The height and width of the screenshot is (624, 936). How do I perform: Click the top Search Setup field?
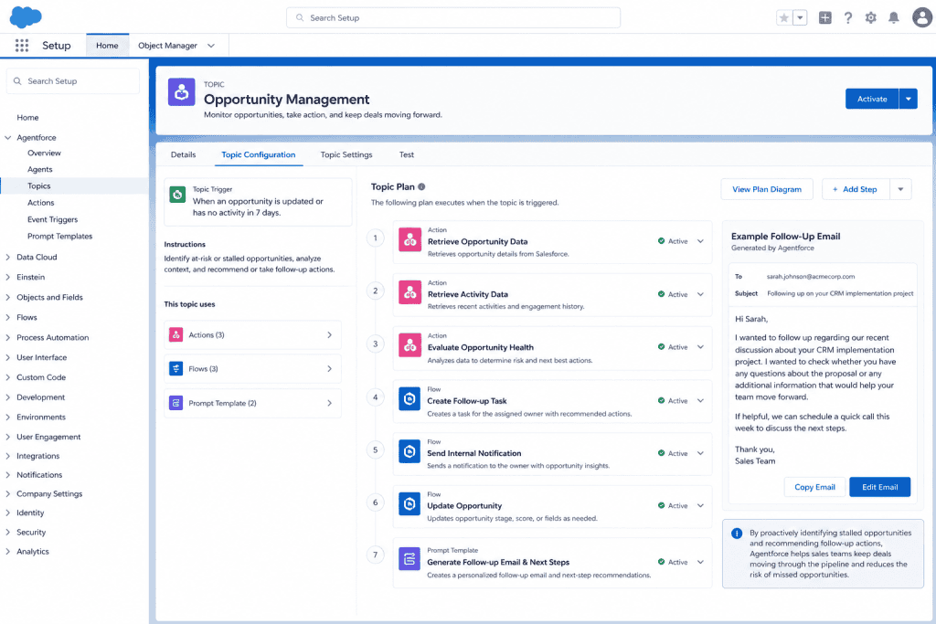(453, 18)
